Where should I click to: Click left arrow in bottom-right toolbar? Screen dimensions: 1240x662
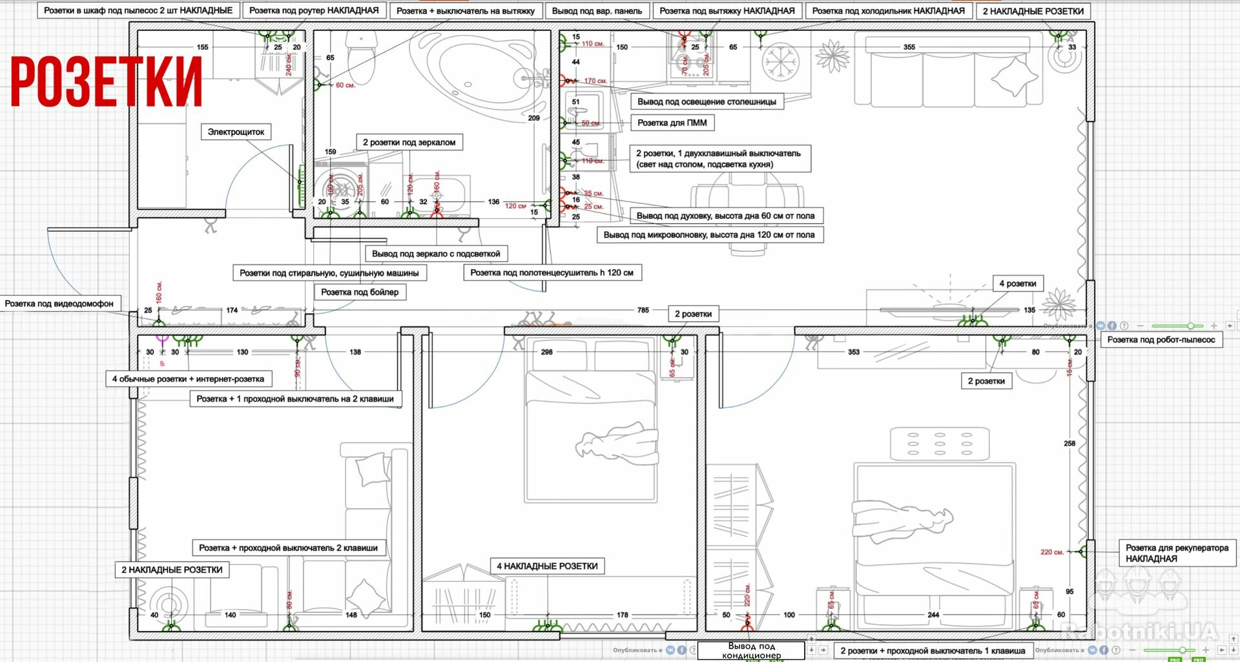pos(1222,650)
